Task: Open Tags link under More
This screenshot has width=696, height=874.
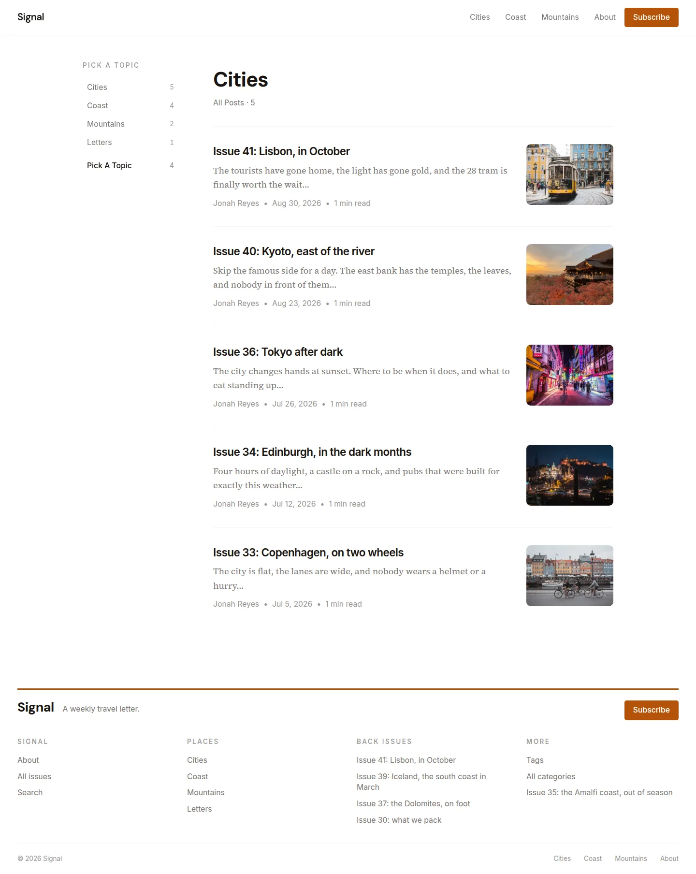Action: (535, 760)
